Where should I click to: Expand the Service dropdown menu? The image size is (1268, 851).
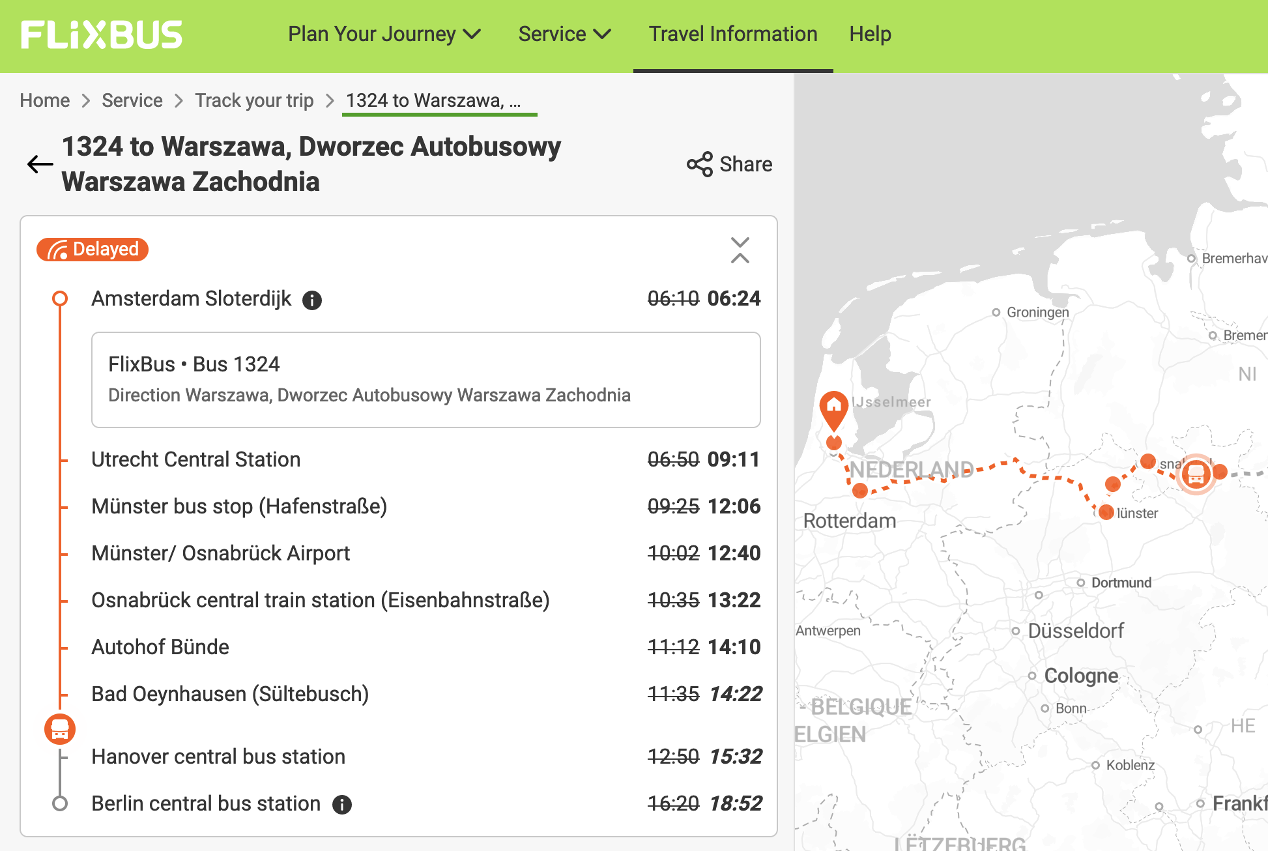tap(564, 34)
